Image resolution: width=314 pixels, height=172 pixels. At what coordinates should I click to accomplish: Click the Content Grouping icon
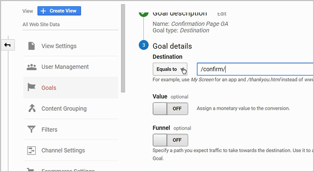pyautogui.click(x=31, y=108)
